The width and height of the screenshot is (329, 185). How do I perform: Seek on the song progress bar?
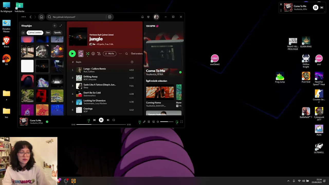tap(101, 125)
